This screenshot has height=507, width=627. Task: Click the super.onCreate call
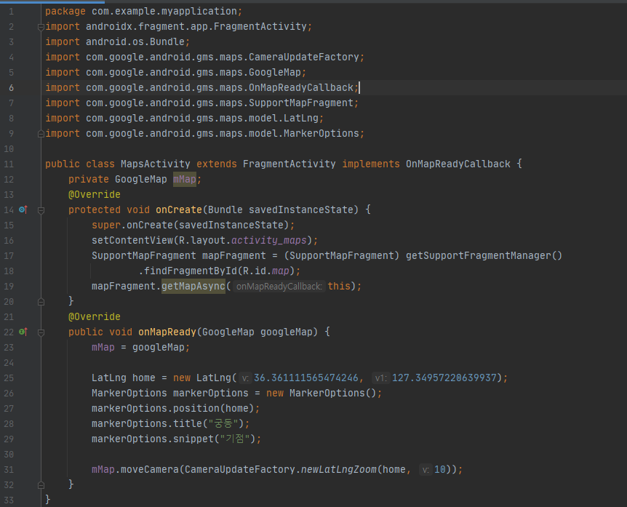coord(193,225)
